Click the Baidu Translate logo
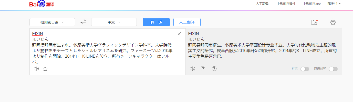 click(42, 4)
